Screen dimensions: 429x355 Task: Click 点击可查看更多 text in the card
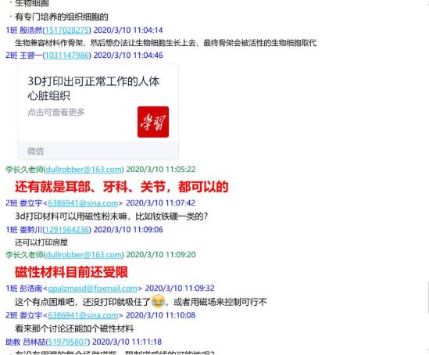pyautogui.click(x=56, y=113)
